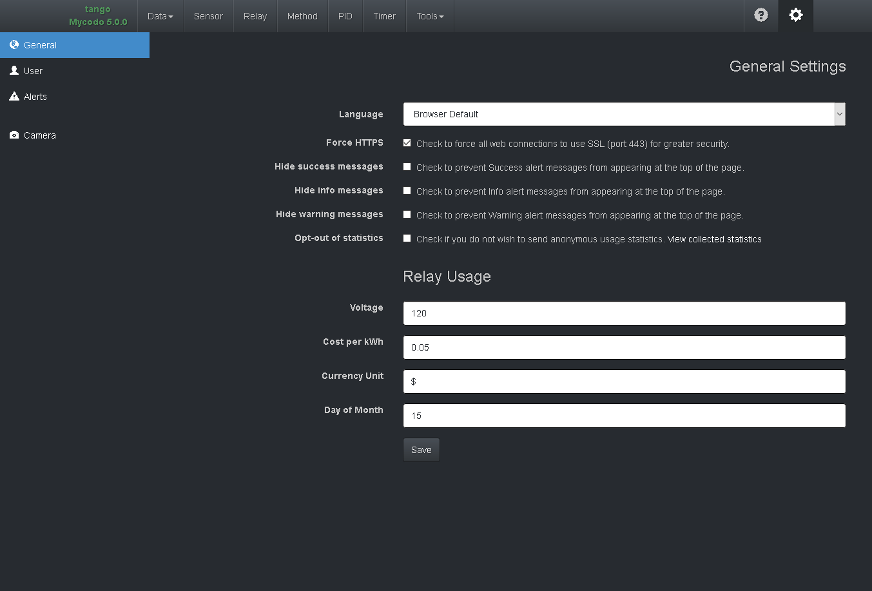Expand the Data menu

160,15
